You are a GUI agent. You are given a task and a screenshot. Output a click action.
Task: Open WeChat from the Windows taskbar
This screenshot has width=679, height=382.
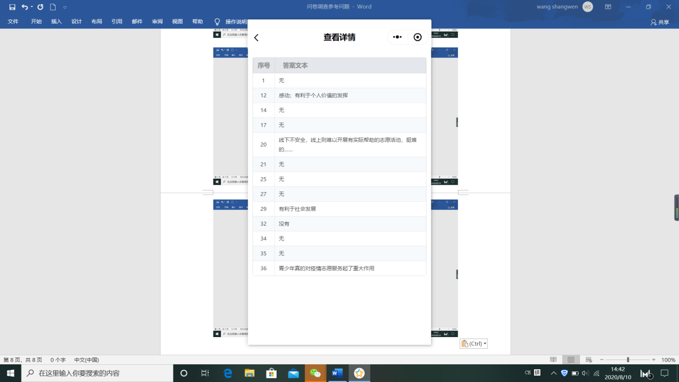click(315, 373)
